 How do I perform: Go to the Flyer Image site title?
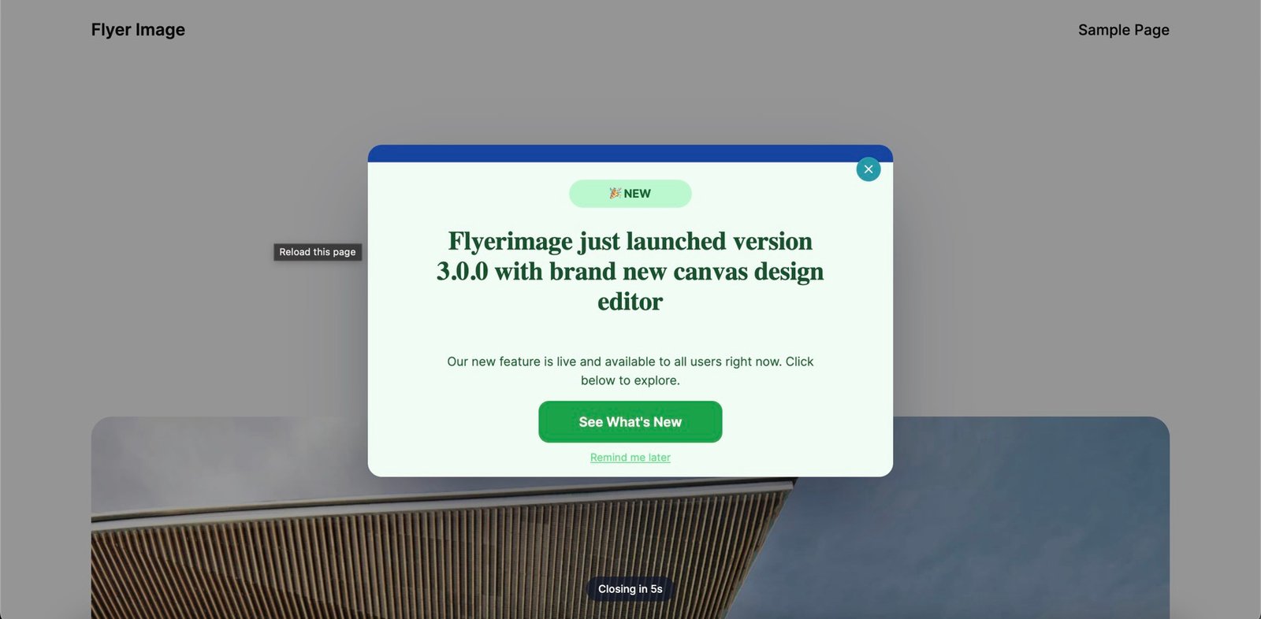[138, 30]
